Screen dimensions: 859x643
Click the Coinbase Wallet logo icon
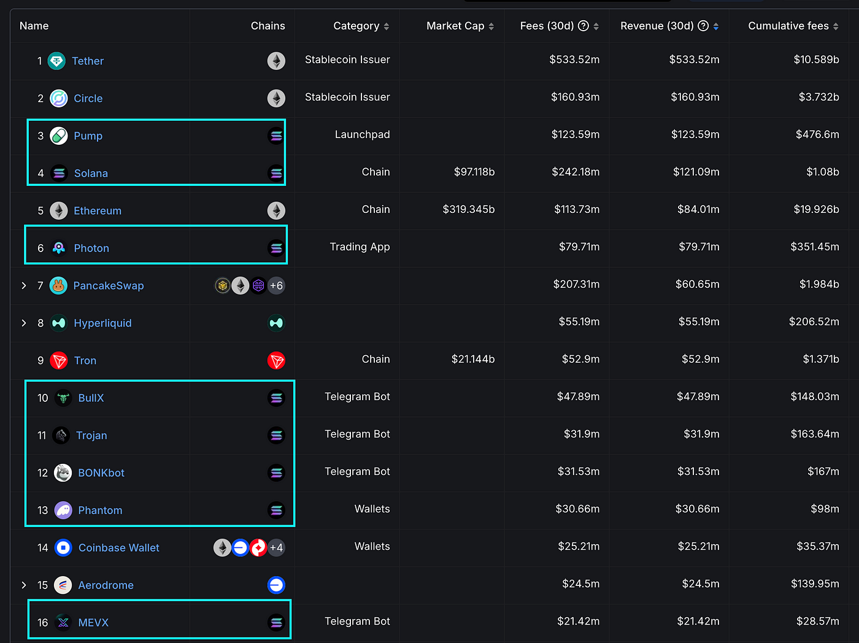[63, 547]
